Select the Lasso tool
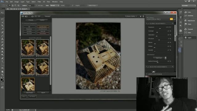 click(2, 19)
